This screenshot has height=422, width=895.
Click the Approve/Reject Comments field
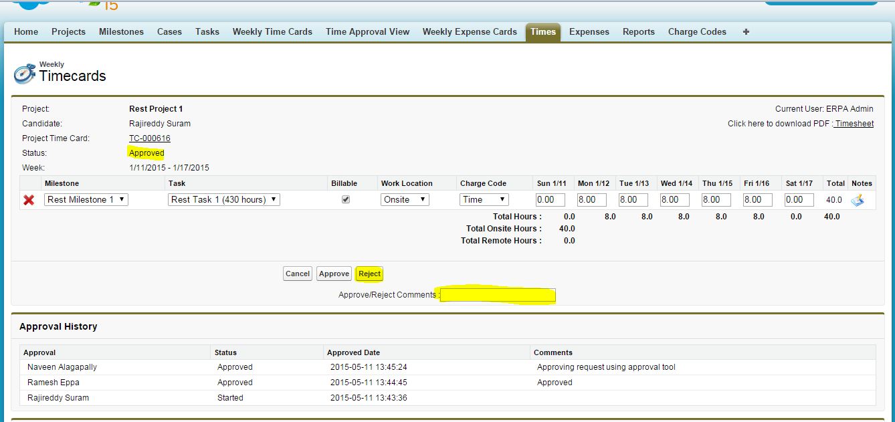pos(498,295)
